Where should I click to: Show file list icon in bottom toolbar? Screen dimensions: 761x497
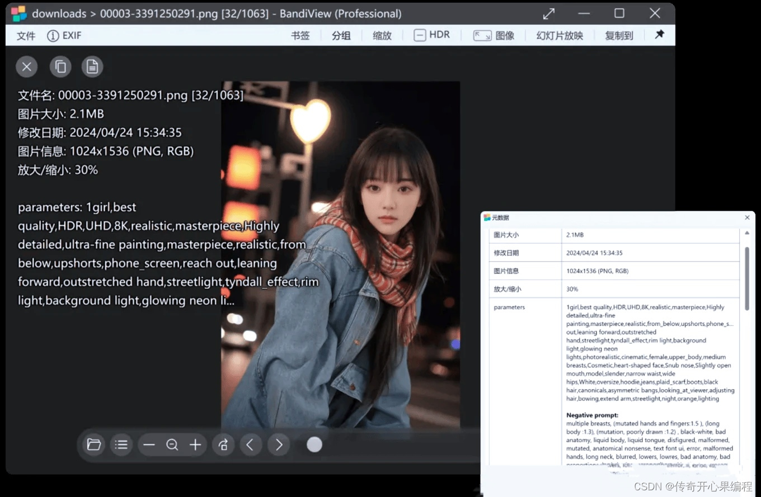(x=121, y=445)
